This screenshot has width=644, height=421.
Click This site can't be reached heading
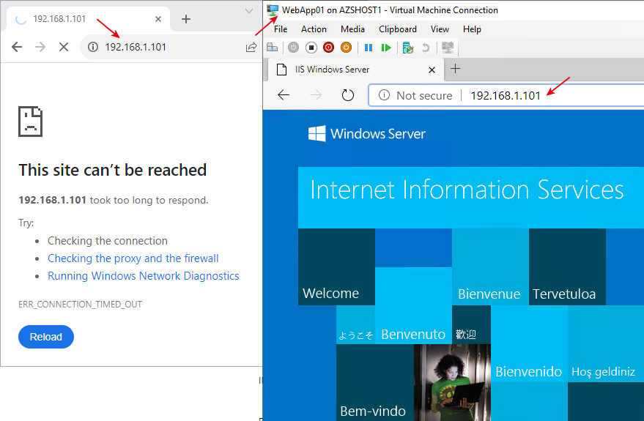[113, 170]
